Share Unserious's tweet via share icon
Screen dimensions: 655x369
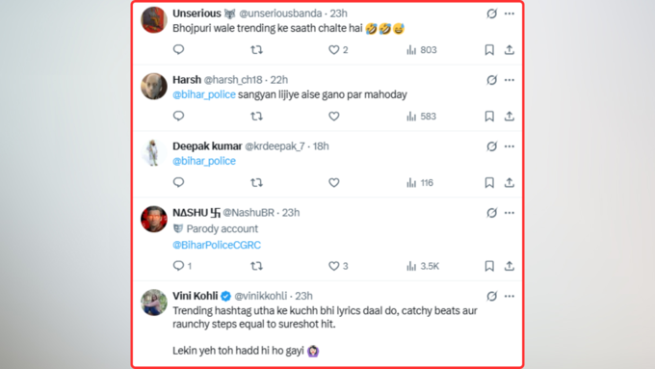coord(510,50)
